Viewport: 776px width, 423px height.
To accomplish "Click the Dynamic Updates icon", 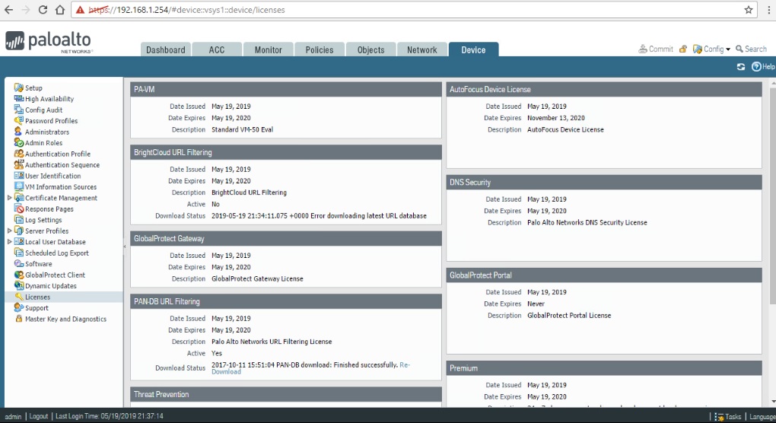I will tap(19, 285).
